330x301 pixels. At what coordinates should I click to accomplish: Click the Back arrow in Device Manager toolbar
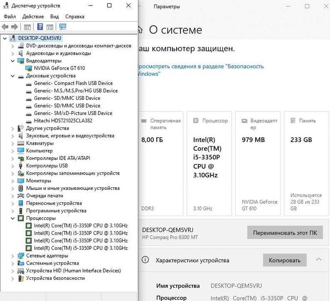[5, 27]
